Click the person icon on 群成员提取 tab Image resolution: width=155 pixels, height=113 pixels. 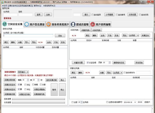coord(73,24)
